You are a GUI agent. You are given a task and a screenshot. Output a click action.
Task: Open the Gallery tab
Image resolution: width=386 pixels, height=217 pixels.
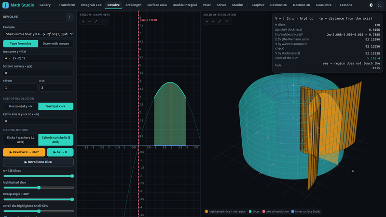[45, 5]
